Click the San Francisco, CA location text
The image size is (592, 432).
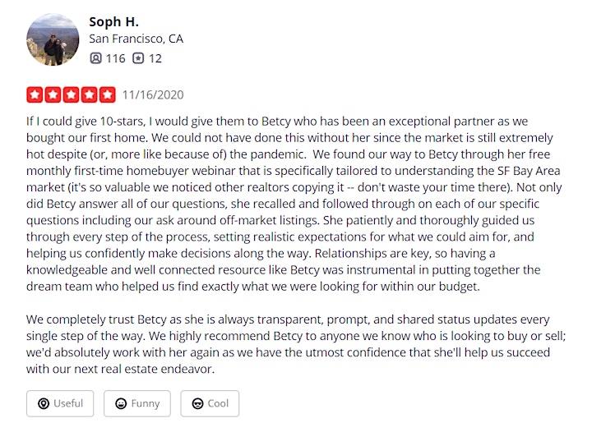coord(136,39)
